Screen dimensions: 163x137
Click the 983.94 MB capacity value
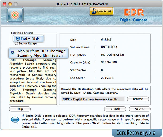109,62
